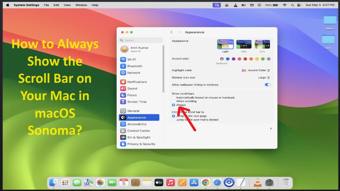Select the green accent color
Viewport: 340px width, 191px height.
coord(263,59)
